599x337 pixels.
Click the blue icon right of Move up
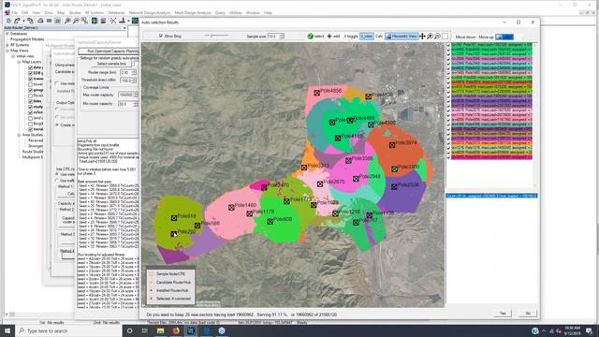tap(504, 37)
